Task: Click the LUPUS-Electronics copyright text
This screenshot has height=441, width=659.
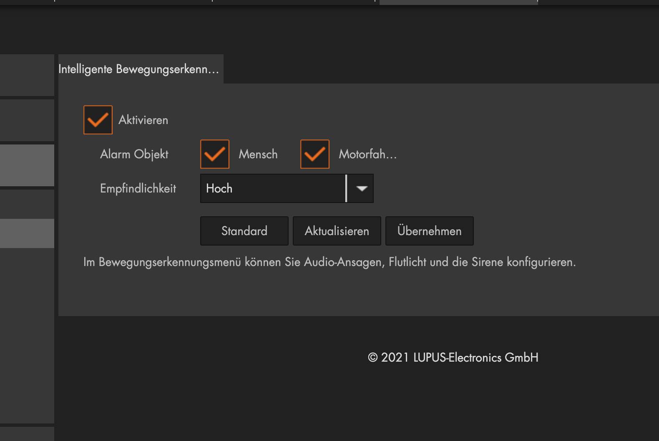Action: [453, 357]
